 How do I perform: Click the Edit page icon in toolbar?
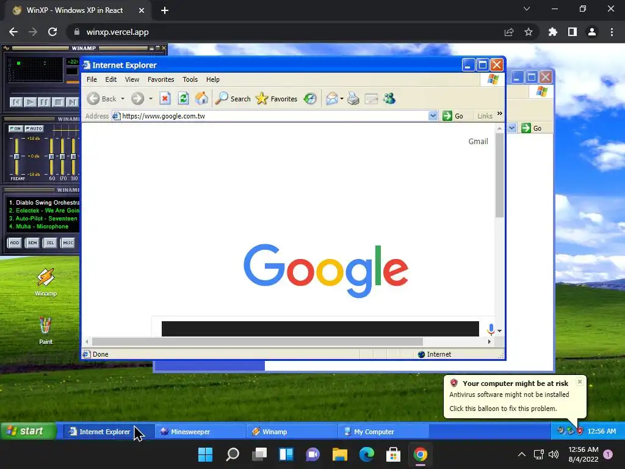pyautogui.click(x=371, y=98)
